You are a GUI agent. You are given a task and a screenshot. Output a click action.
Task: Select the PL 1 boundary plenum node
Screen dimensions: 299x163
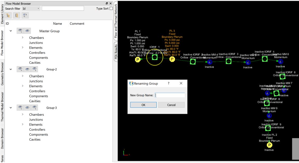pyautogui.click(x=138, y=60)
